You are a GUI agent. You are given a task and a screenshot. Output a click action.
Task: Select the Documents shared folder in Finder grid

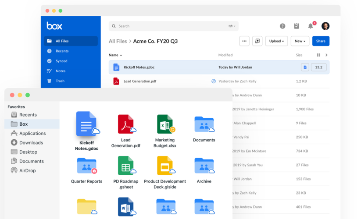point(204,124)
